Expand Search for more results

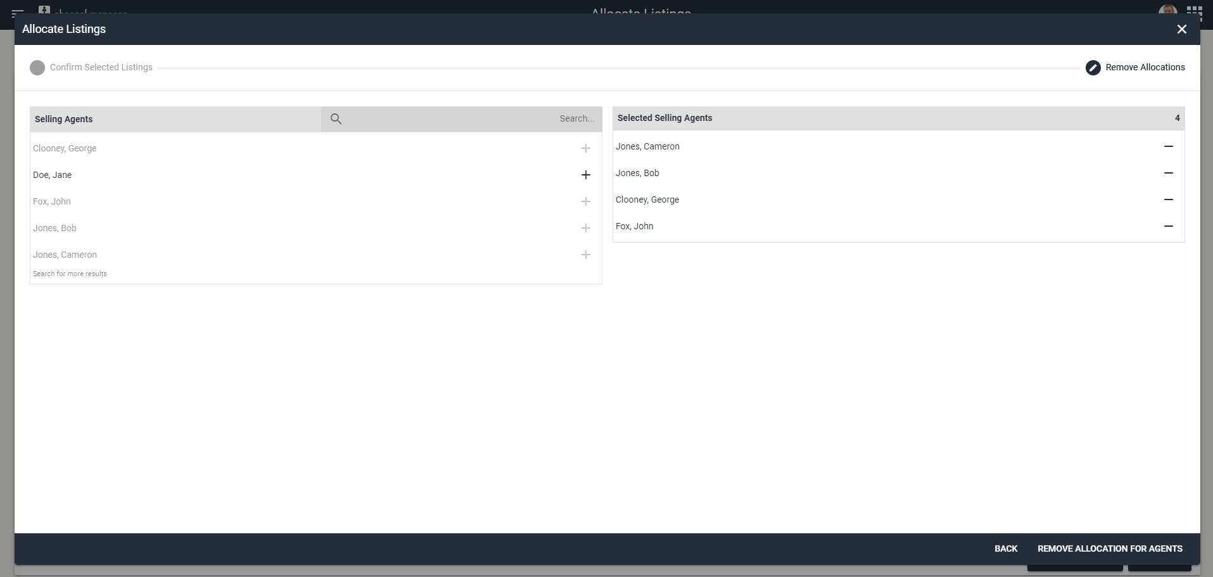(x=70, y=274)
